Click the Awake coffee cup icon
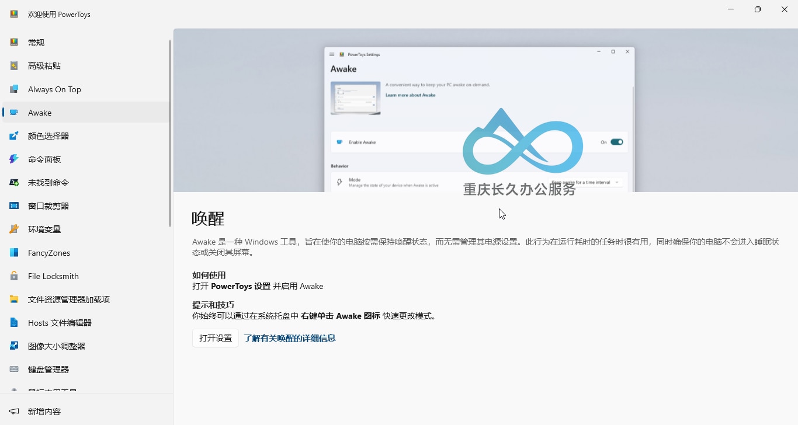The image size is (798, 425). [x=14, y=113]
